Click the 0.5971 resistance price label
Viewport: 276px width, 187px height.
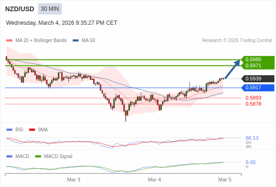[253, 65]
